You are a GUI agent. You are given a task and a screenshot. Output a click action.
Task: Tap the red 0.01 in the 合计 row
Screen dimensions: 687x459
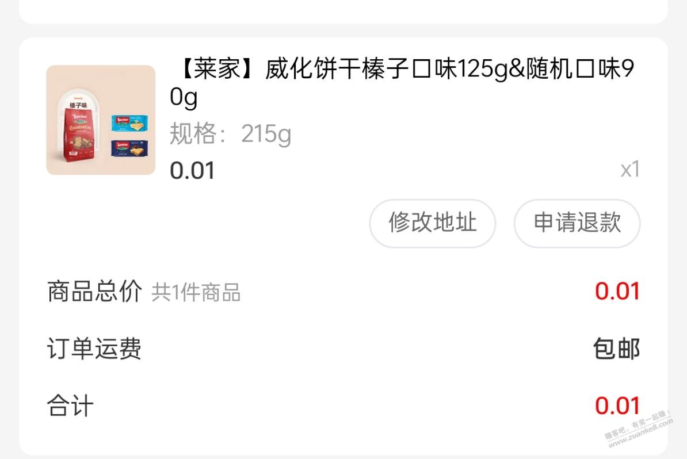[x=617, y=406]
